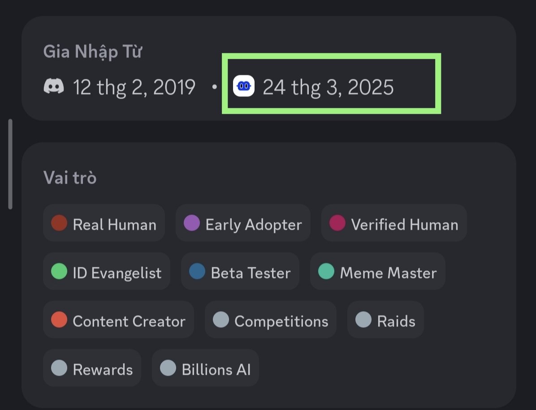Select the Real Human role chip
The image size is (536, 410).
tap(104, 223)
